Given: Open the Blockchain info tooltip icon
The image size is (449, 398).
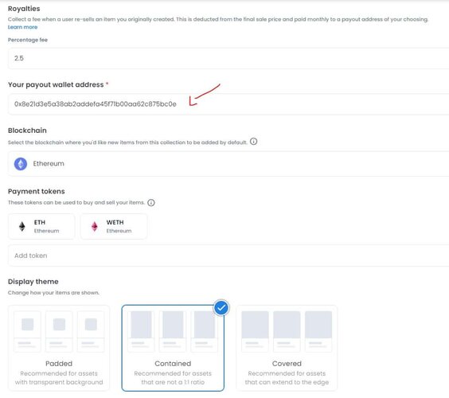Looking at the screenshot, I should [253, 142].
